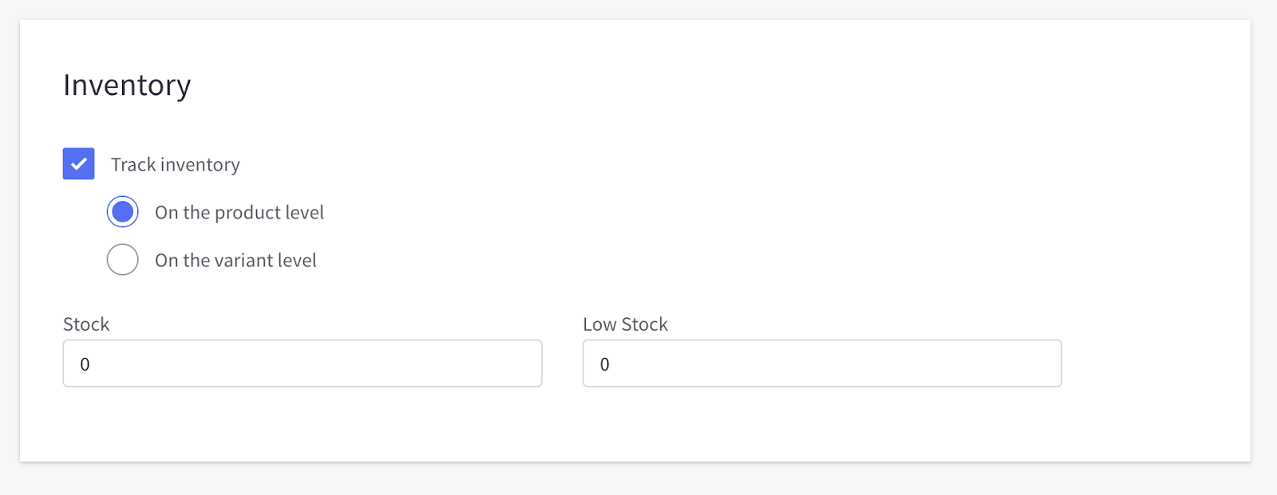Image resolution: width=1277 pixels, height=495 pixels.
Task: Click inside the Stock input field
Action: 302,363
